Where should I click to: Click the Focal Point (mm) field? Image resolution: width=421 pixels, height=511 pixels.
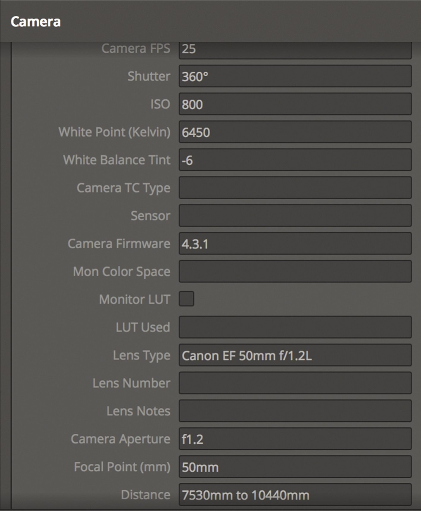pos(295,467)
